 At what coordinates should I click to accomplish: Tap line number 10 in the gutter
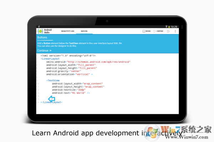[x=38, y=83]
